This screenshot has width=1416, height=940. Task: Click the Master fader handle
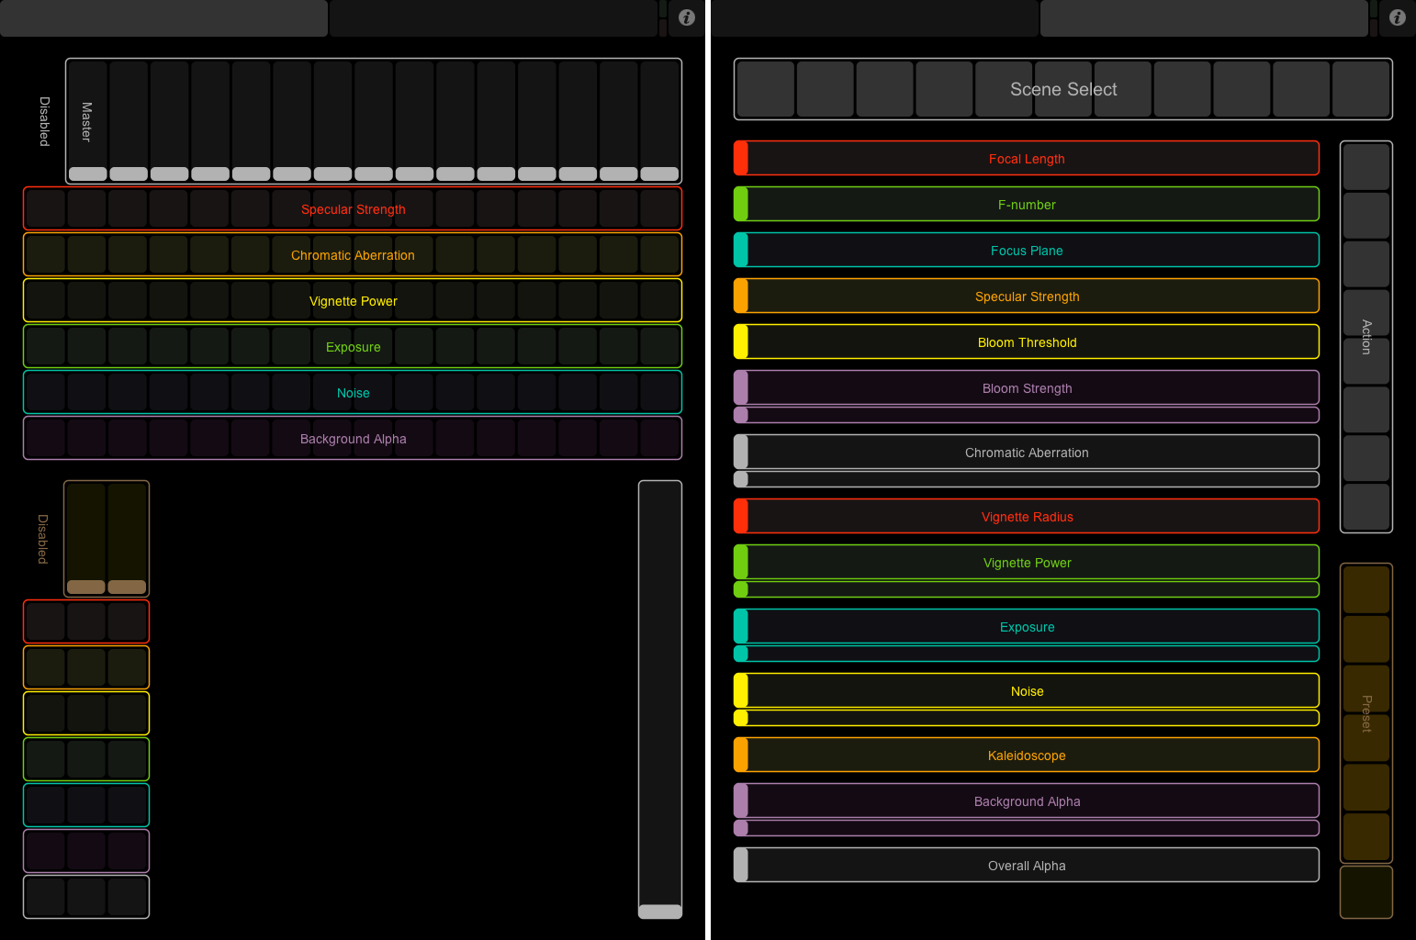(88, 173)
